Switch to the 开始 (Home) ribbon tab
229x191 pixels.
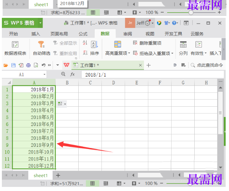click(x=13, y=34)
